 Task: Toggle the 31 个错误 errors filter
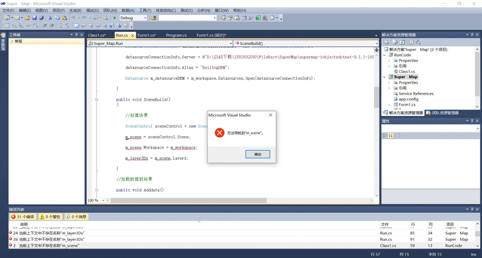(23, 217)
